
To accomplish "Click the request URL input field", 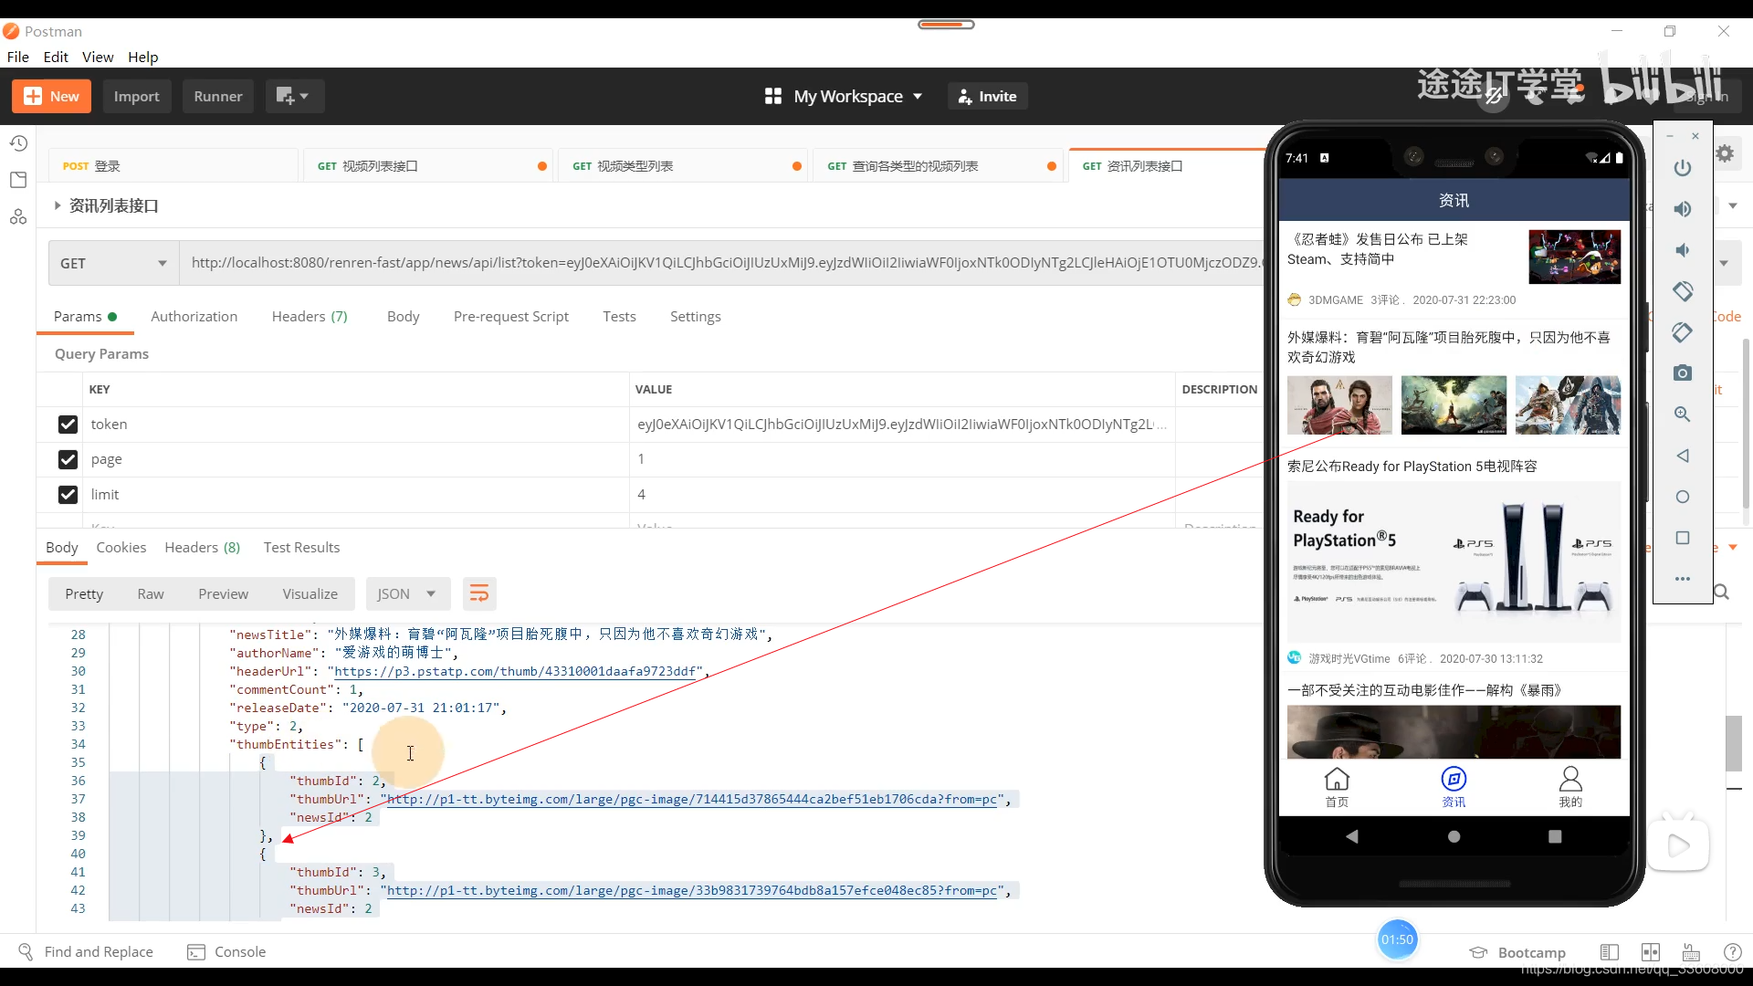I will [721, 263].
